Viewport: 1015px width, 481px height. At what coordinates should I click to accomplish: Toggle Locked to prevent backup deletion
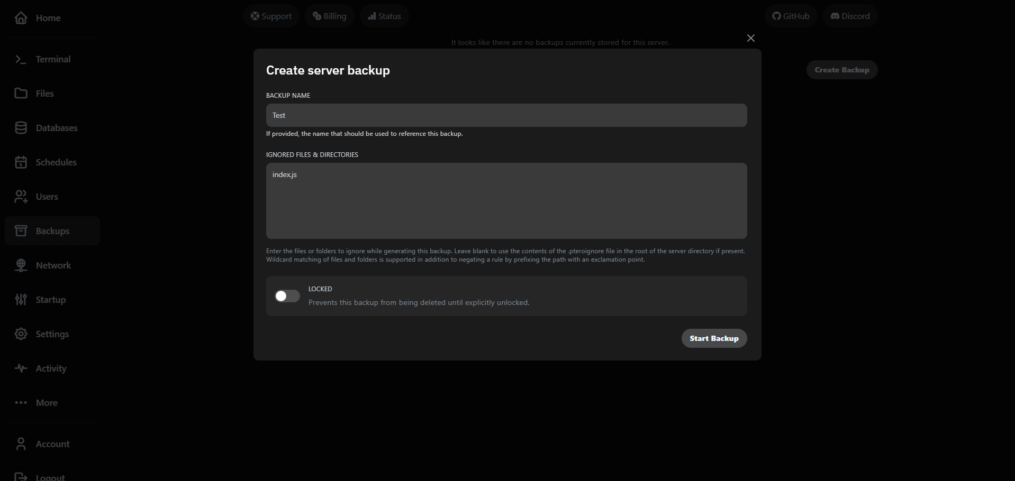(286, 295)
